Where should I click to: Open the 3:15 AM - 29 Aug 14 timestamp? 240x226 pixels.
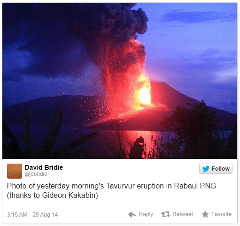32,215
